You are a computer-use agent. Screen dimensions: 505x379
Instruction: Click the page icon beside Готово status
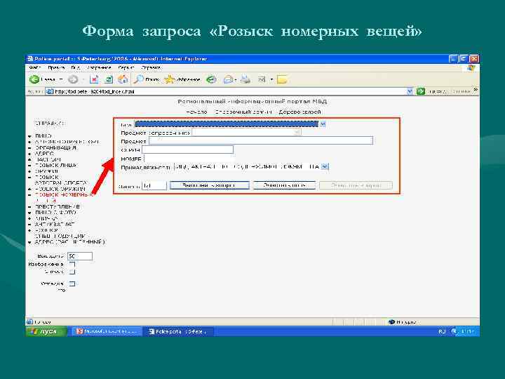(x=29, y=321)
